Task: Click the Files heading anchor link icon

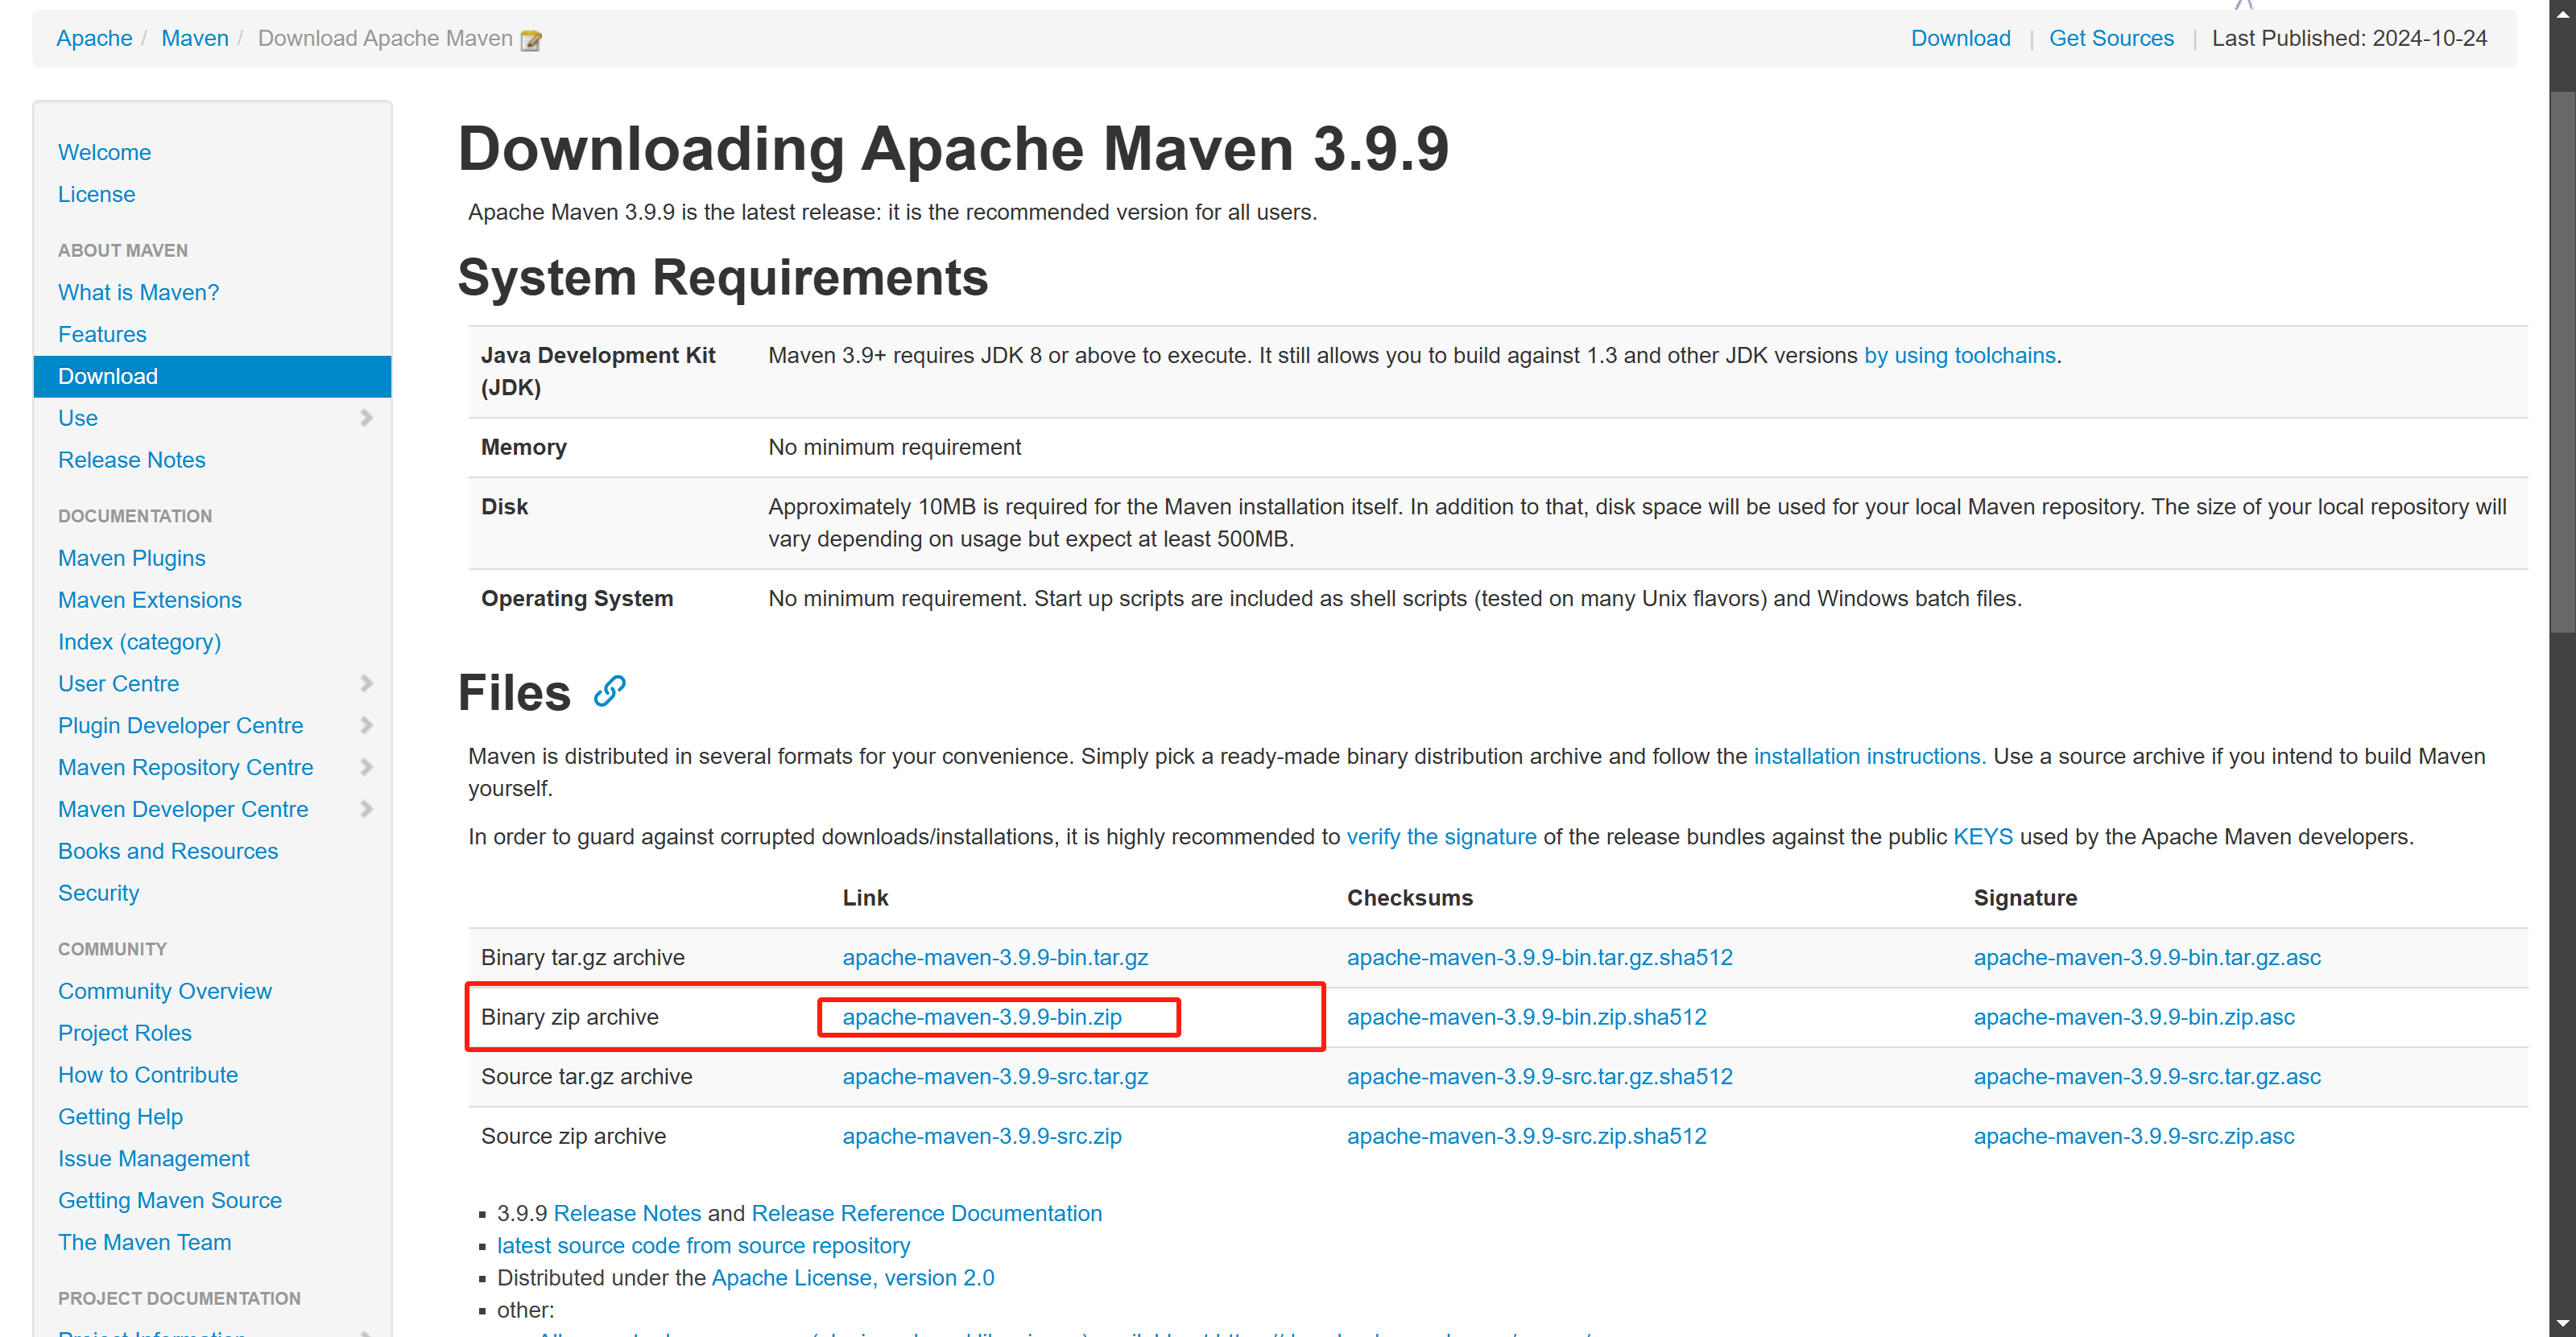Action: point(609,691)
